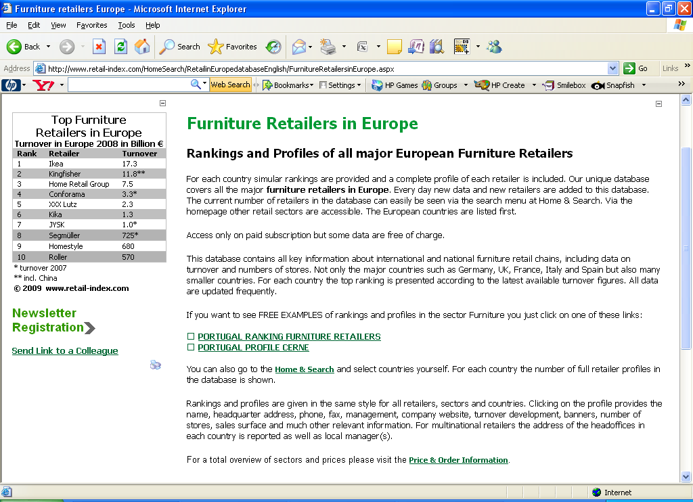693x502 pixels.
Task: Click the Print icon in the toolbar
Action: (328, 47)
